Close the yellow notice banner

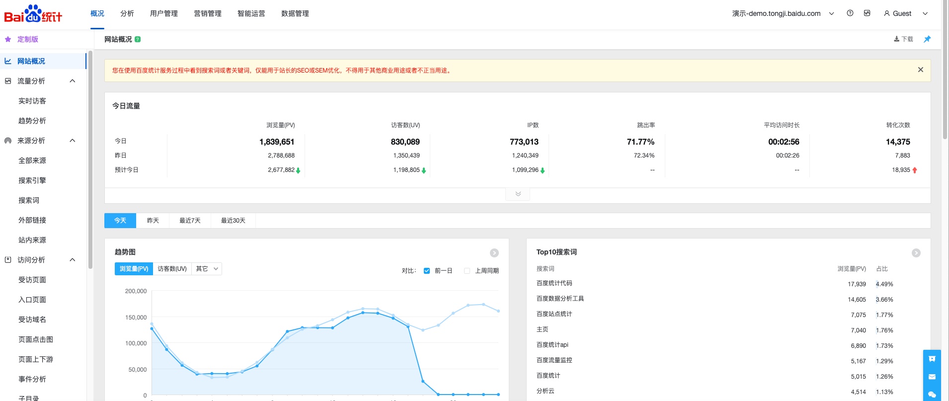pyautogui.click(x=921, y=70)
